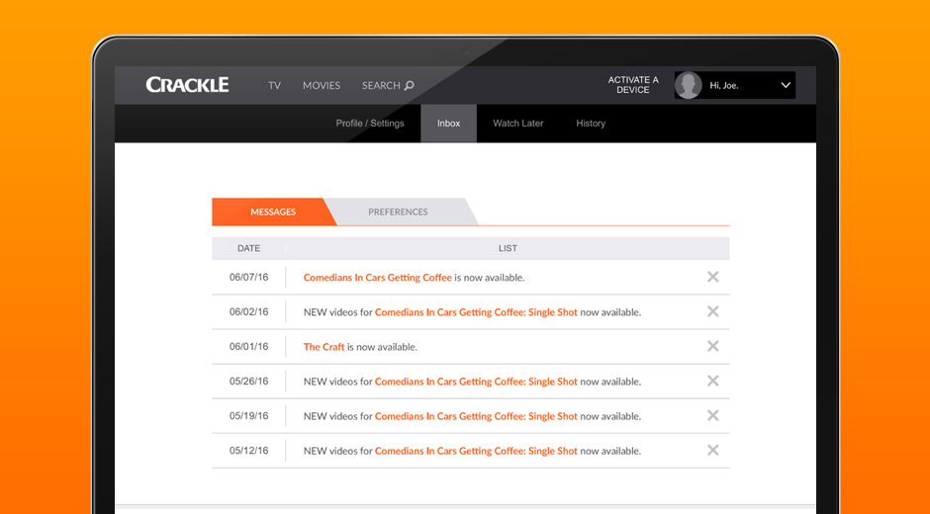Expand the Hi, Joe account dropdown
This screenshot has height=514, width=930.
(786, 85)
